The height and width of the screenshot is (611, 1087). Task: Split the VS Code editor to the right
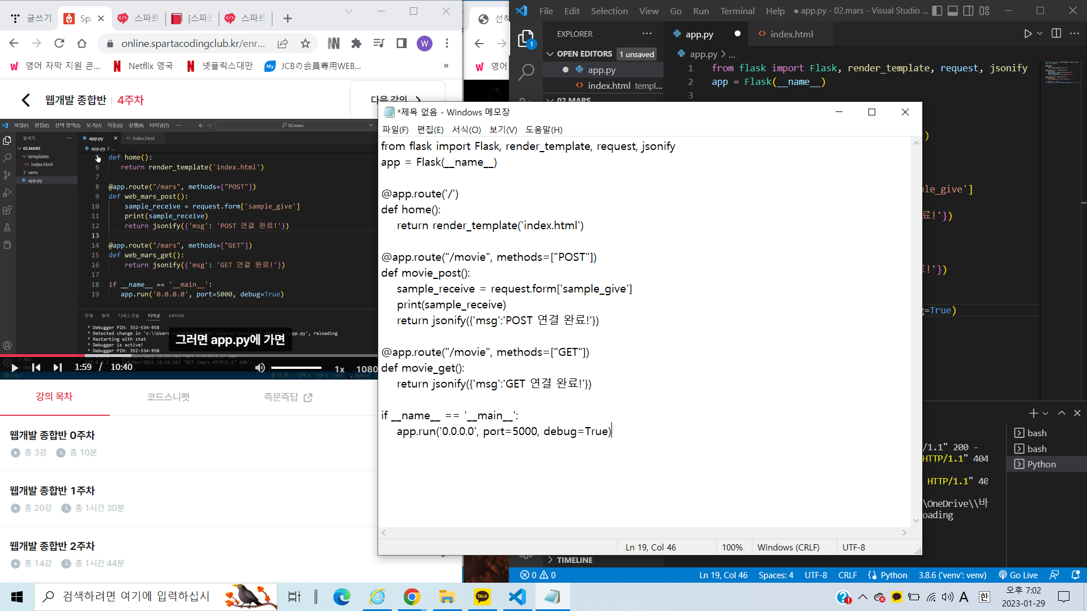(x=1056, y=34)
